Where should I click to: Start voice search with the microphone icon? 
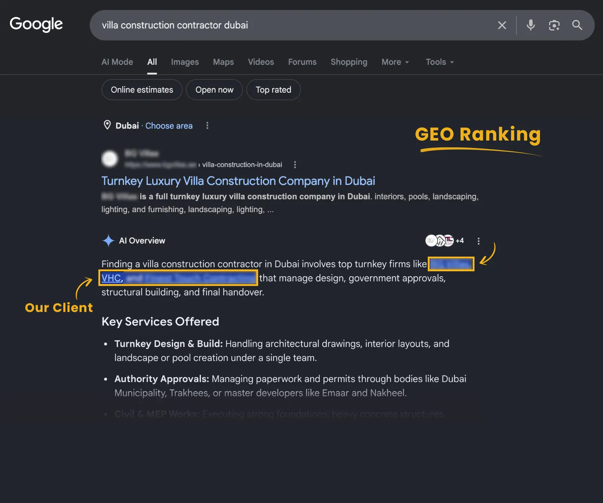[x=531, y=25]
